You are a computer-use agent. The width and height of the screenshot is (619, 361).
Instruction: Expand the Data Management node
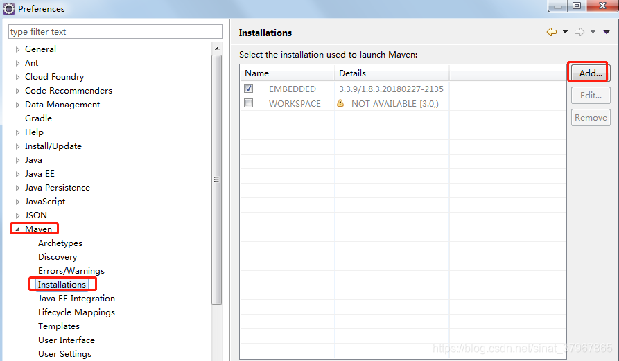(17, 105)
